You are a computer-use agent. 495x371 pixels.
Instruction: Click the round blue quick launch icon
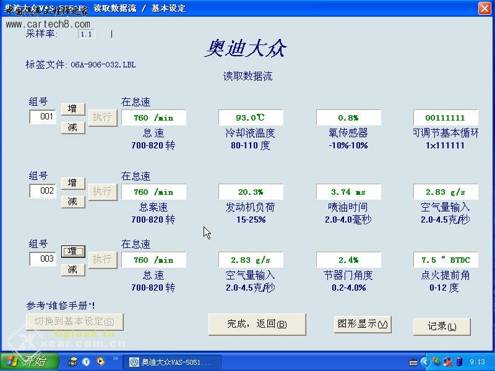pyautogui.click(x=86, y=362)
